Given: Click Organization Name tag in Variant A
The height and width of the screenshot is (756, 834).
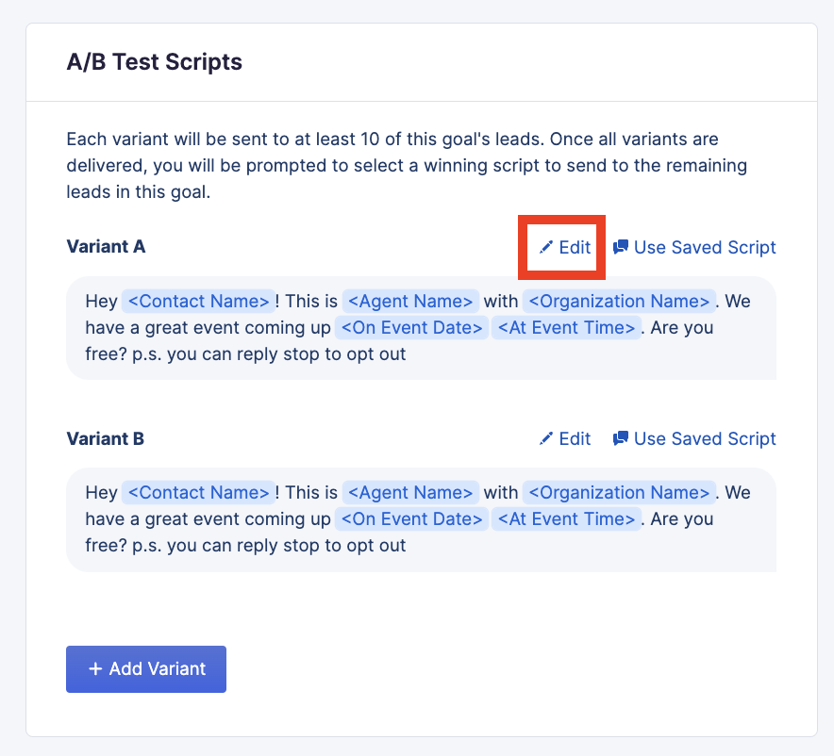Looking at the screenshot, I should coord(618,302).
